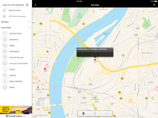Search the City Map via header magnifier
The image size is (158, 118).
click(x=154, y=5)
